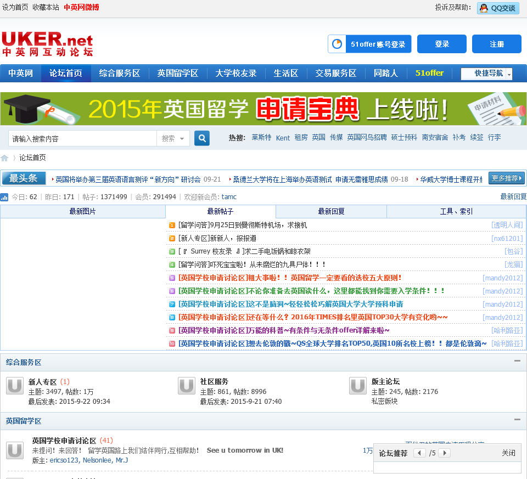Open 大学校友录 nav menu item

(236, 73)
